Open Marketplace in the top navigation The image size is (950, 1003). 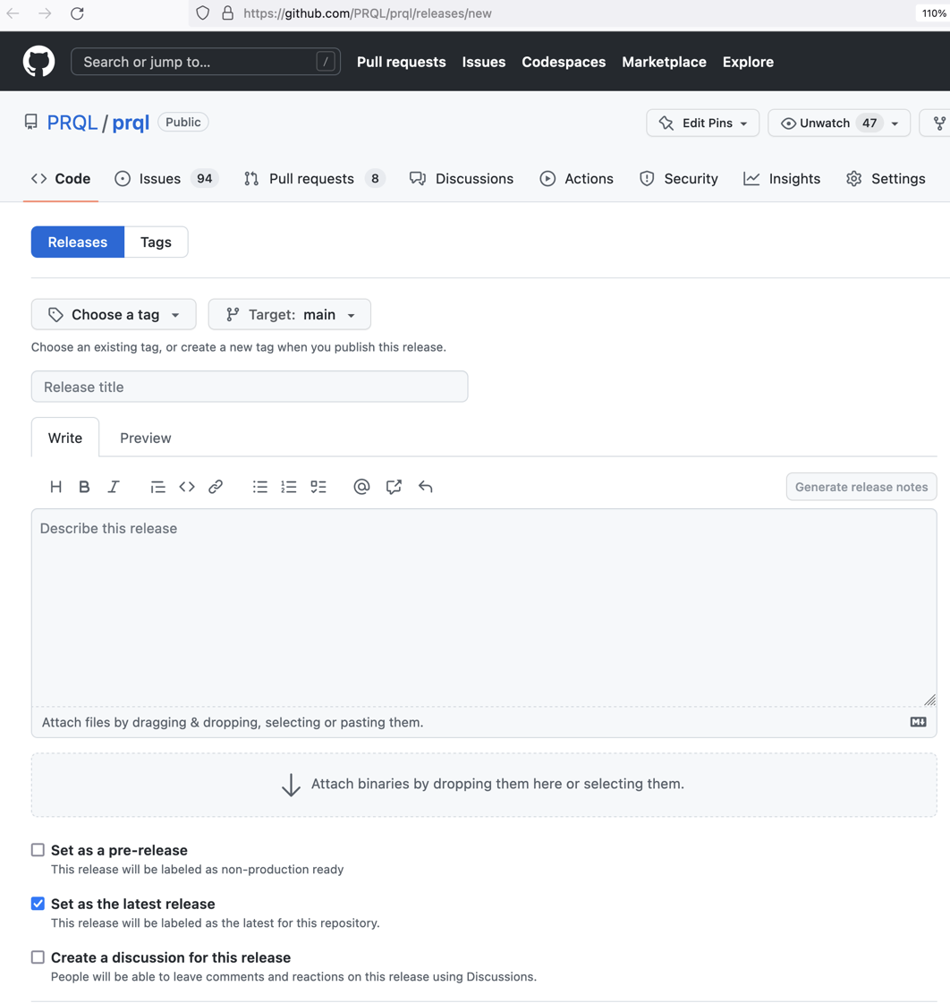[x=664, y=62]
